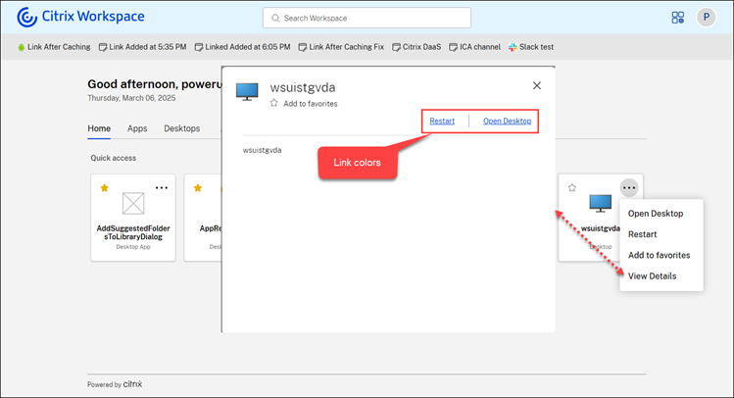Switch to the Apps tab
Viewport: 734px width, 398px height.
point(137,128)
